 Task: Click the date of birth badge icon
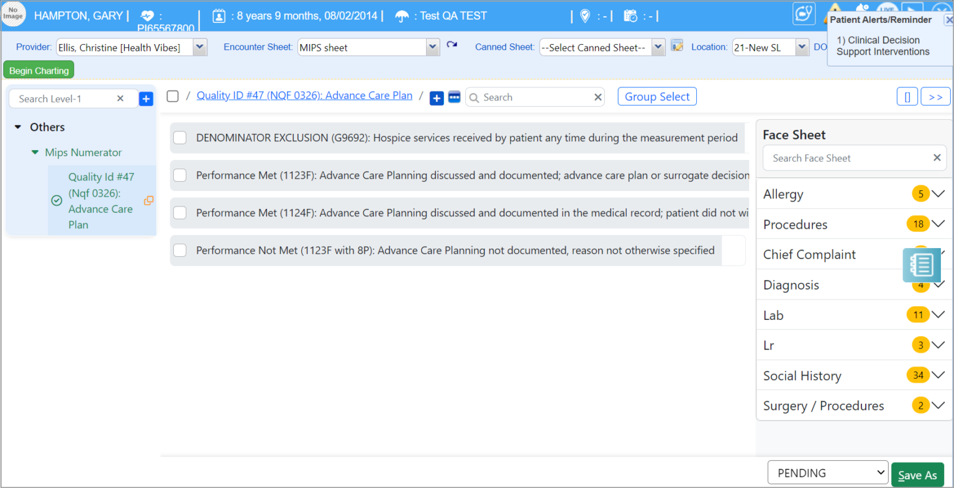pos(219,16)
